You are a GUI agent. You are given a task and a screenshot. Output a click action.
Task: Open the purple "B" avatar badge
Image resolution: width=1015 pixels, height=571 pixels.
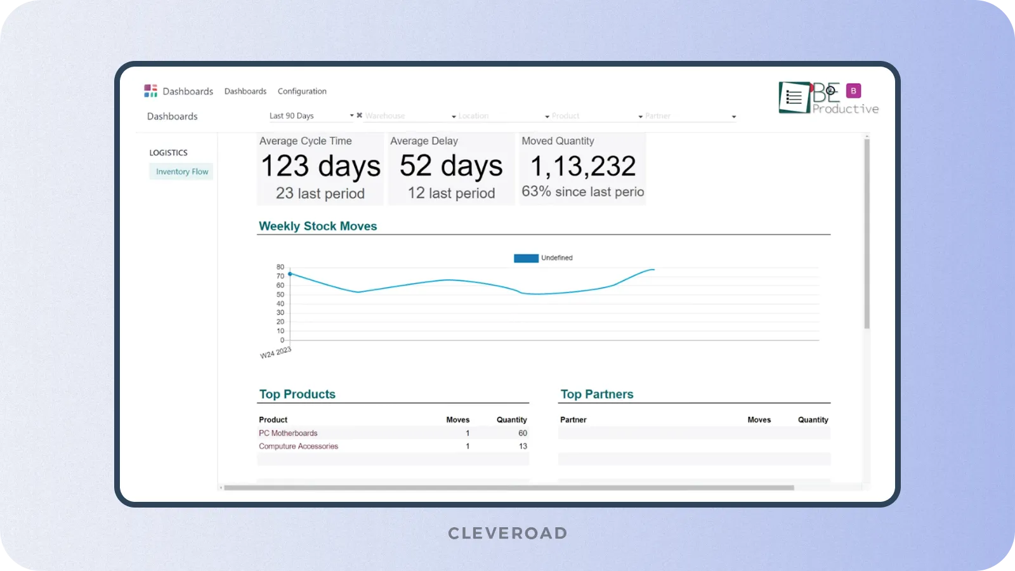click(853, 91)
